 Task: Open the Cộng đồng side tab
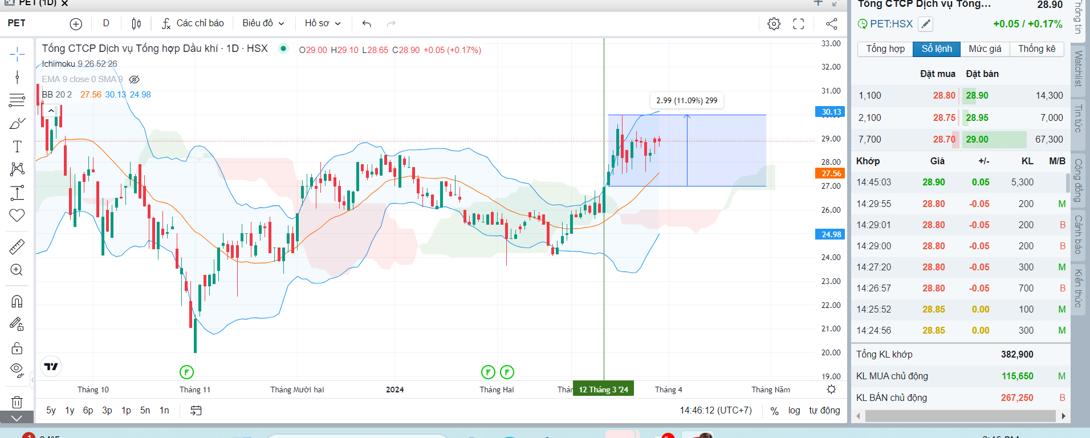1079,180
